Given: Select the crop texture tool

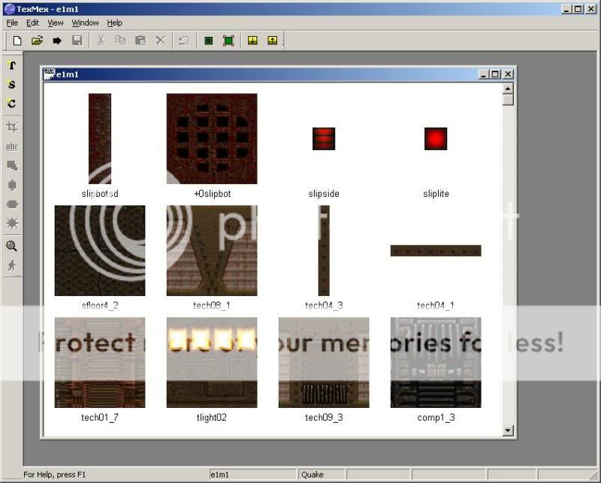Looking at the screenshot, I should pos(11,126).
